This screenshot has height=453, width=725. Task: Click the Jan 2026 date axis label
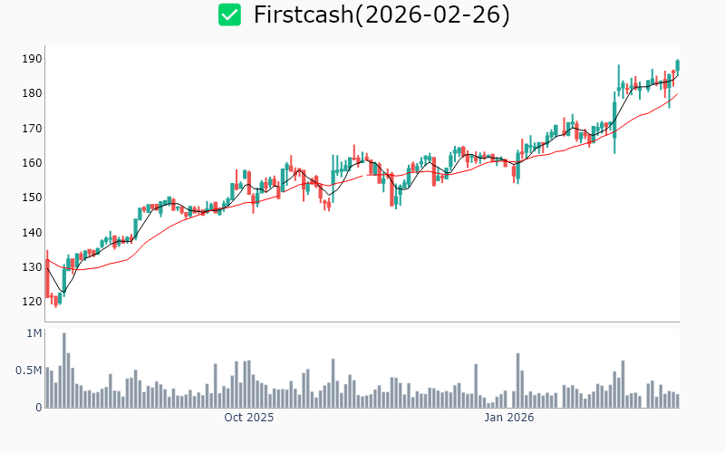click(508, 419)
